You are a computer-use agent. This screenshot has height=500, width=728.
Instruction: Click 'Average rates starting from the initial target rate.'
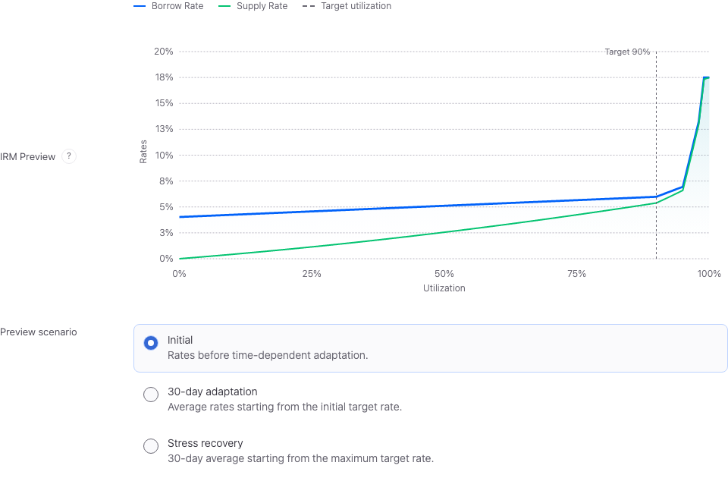(284, 407)
